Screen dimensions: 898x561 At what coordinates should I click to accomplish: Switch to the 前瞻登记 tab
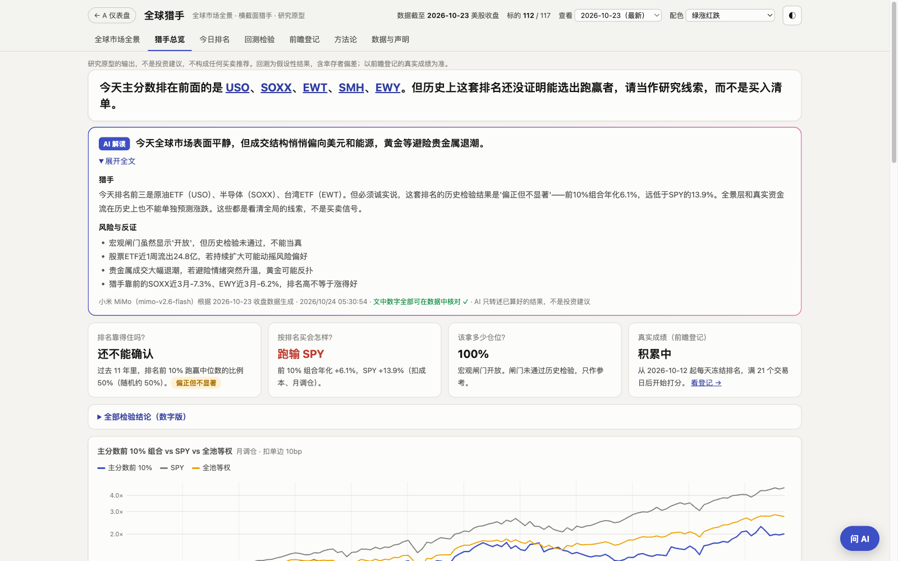[x=304, y=39]
